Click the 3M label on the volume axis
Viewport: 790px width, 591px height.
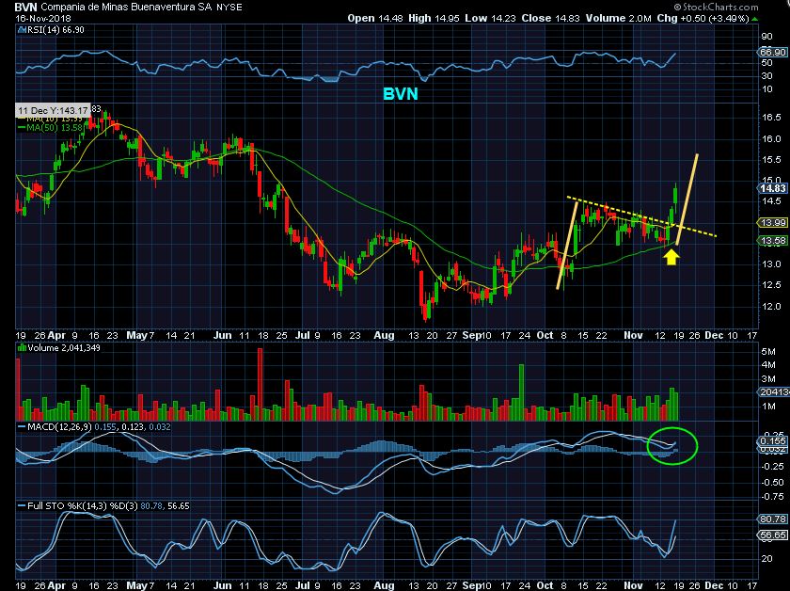(x=768, y=378)
